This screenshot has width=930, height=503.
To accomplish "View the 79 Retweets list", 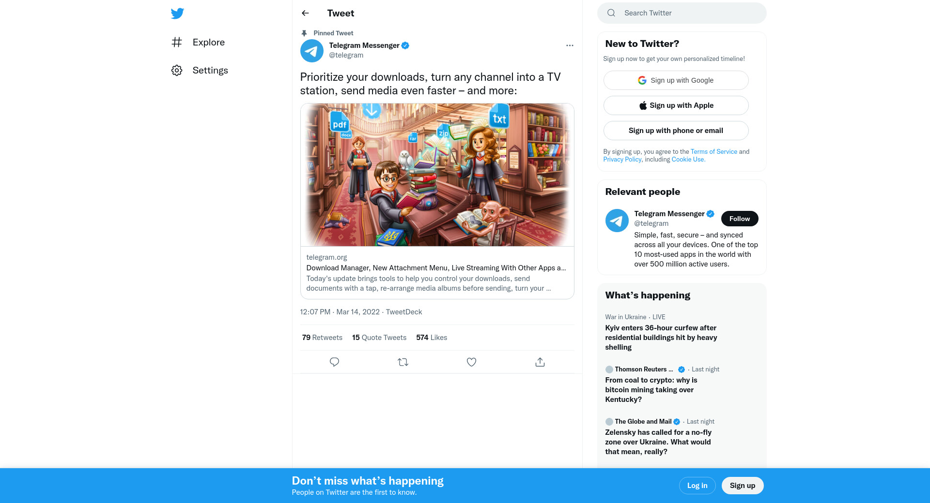I will [322, 338].
